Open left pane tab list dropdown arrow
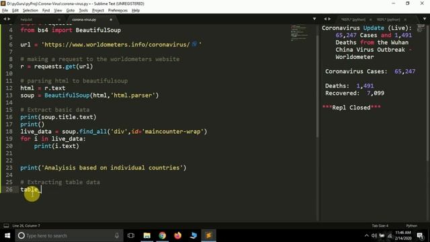430x242 pixels. (x=314, y=19)
